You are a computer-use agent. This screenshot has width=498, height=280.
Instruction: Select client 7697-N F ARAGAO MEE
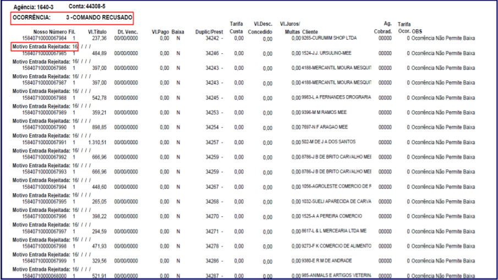click(x=325, y=127)
